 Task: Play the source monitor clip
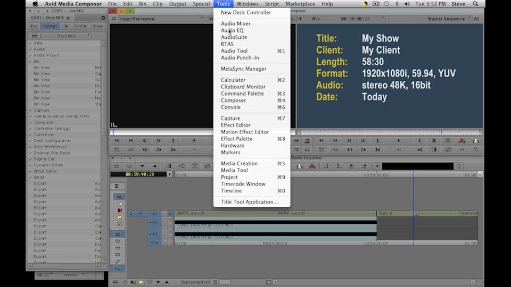pyautogui.click(x=194, y=140)
